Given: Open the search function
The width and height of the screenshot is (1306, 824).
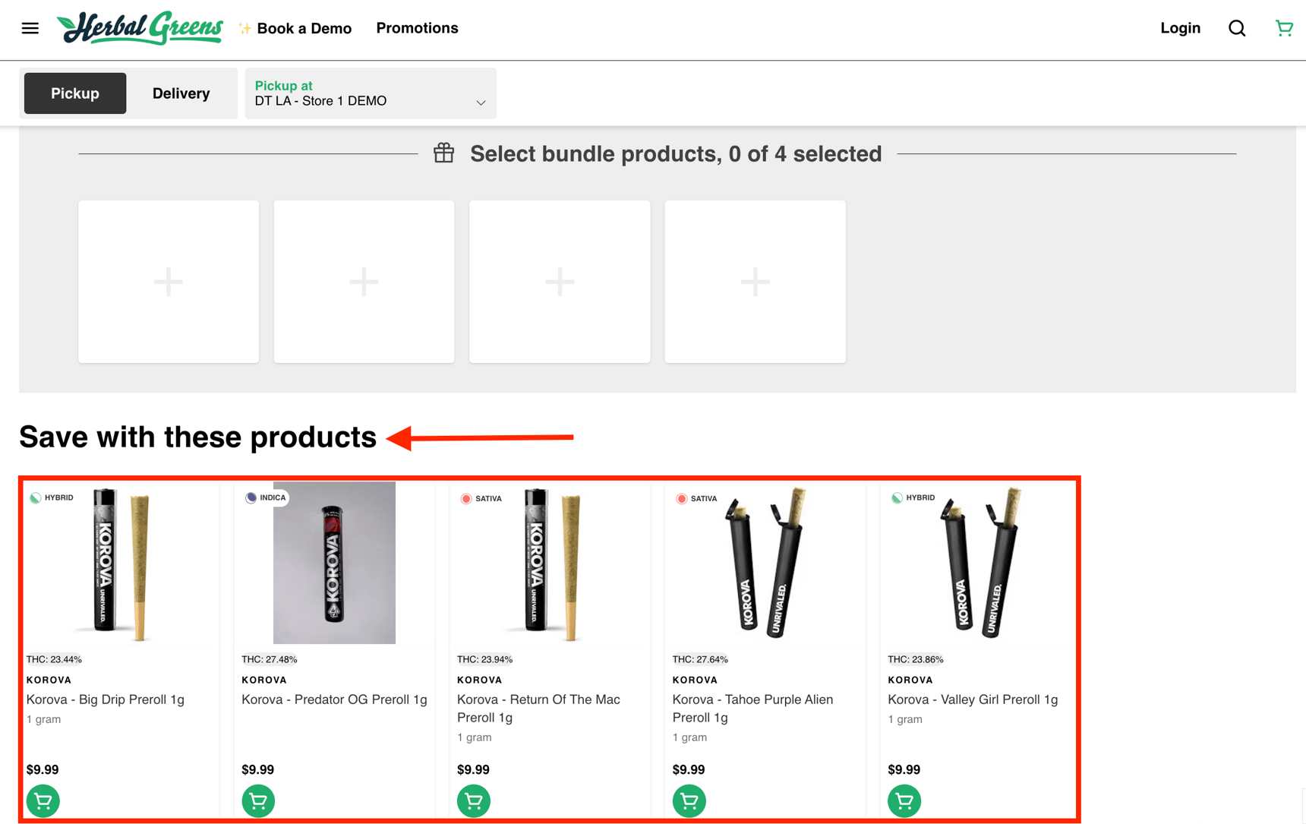Looking at the screenshot, I should (x=1236, y=28).
